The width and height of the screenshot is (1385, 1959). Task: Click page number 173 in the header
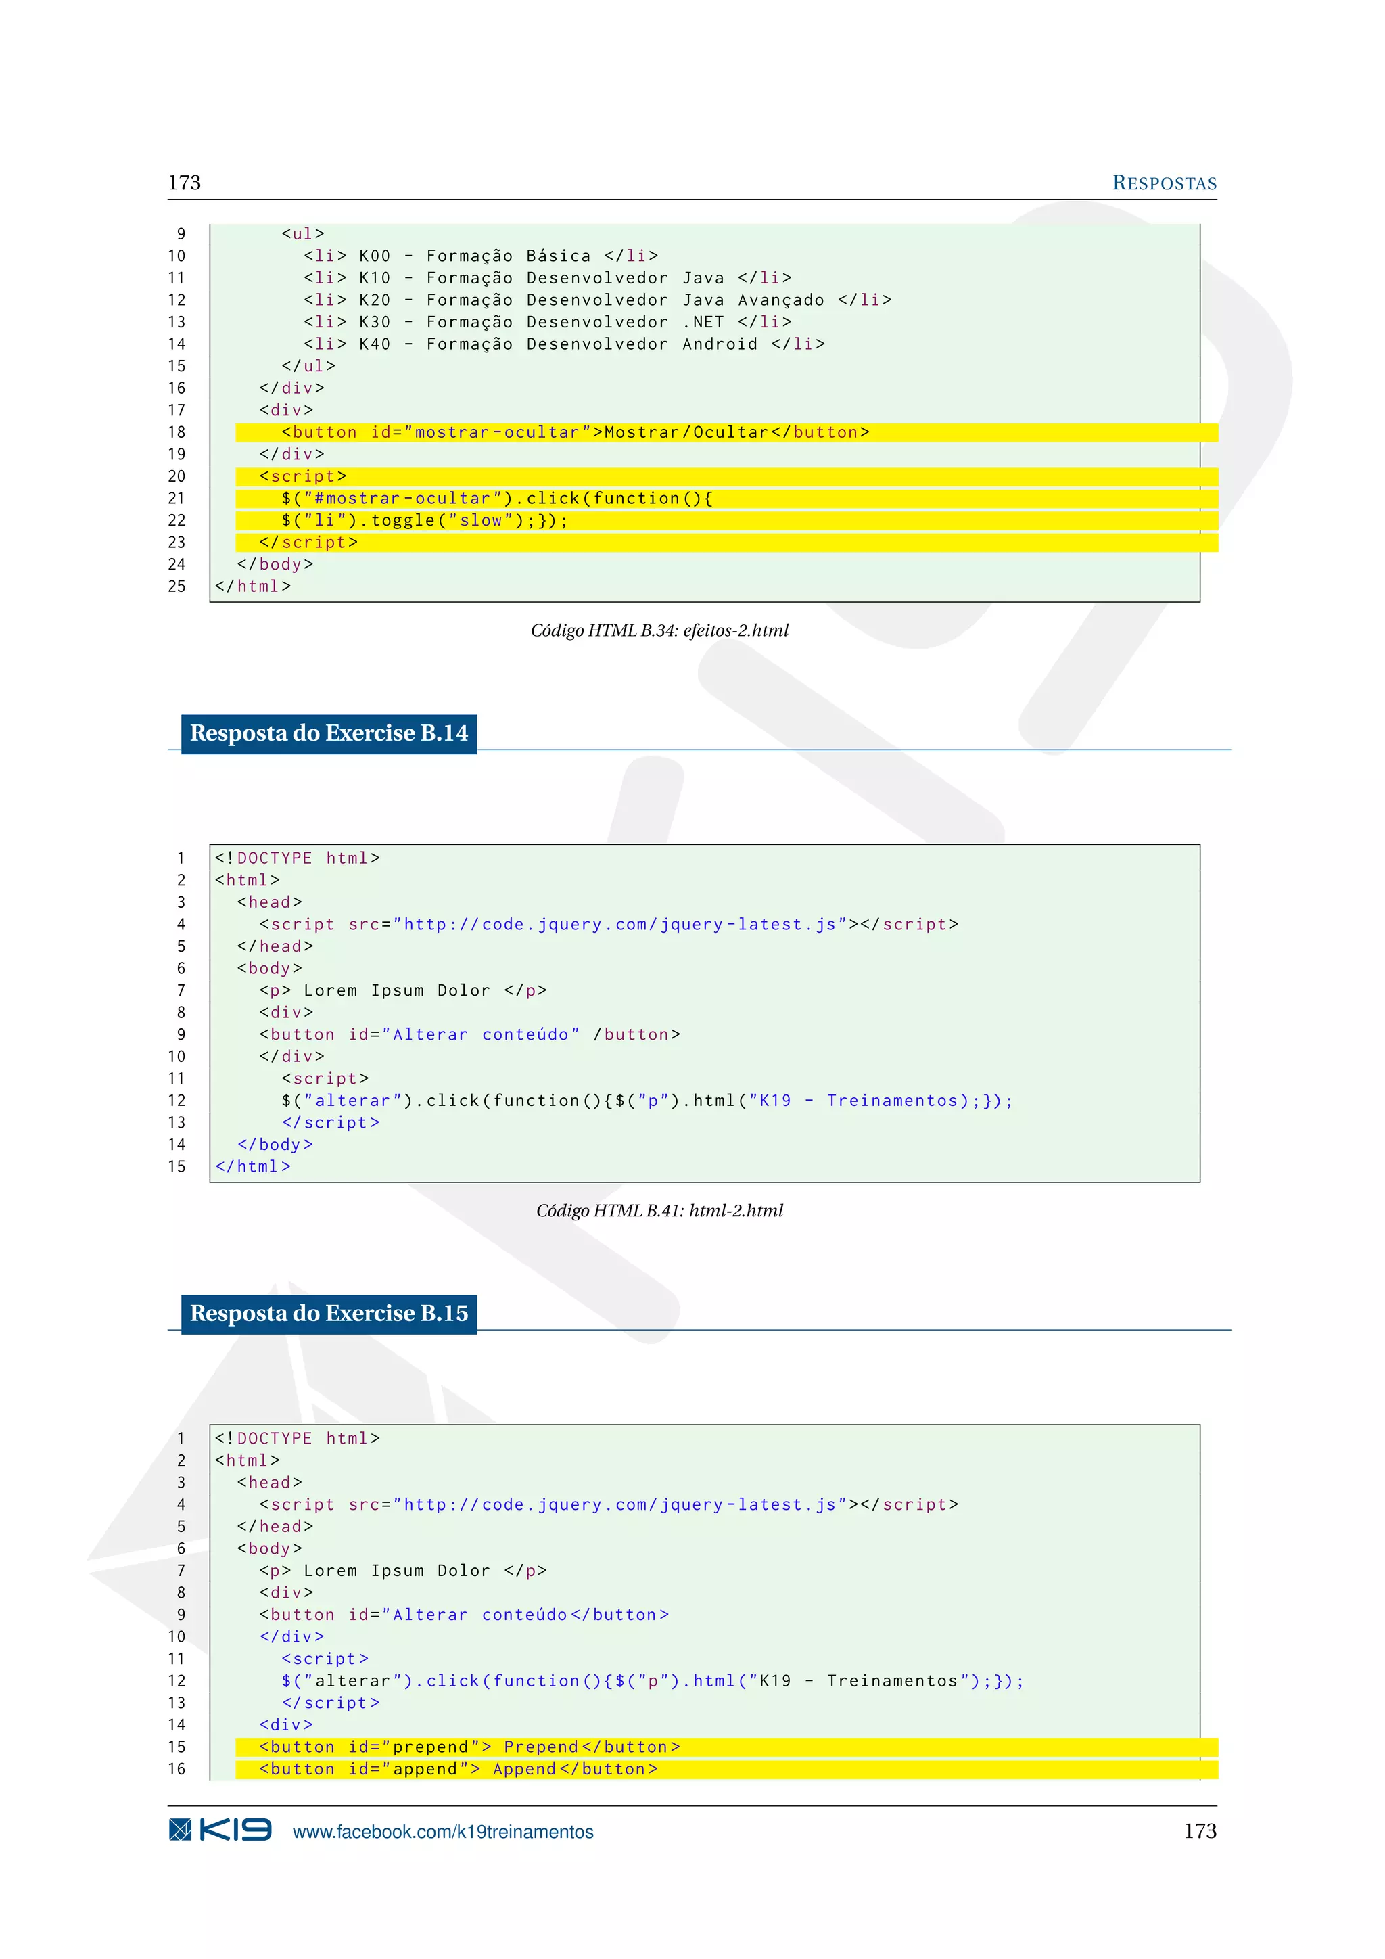coord(184,183)
